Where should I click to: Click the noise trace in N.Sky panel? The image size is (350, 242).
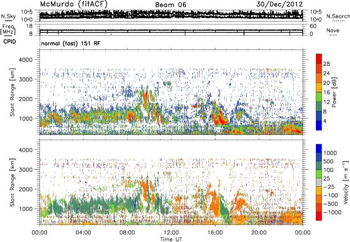pyautogui.click(x=171, y=15)
